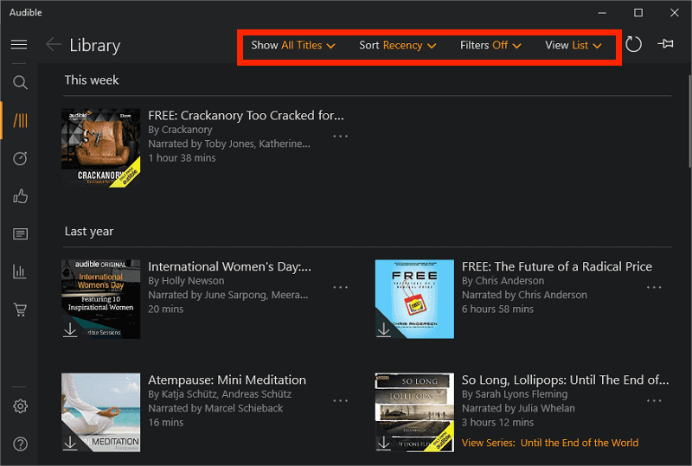Open more options for Atempause: Mini Meditation
The image size is (692, 466).
[340, 400]
